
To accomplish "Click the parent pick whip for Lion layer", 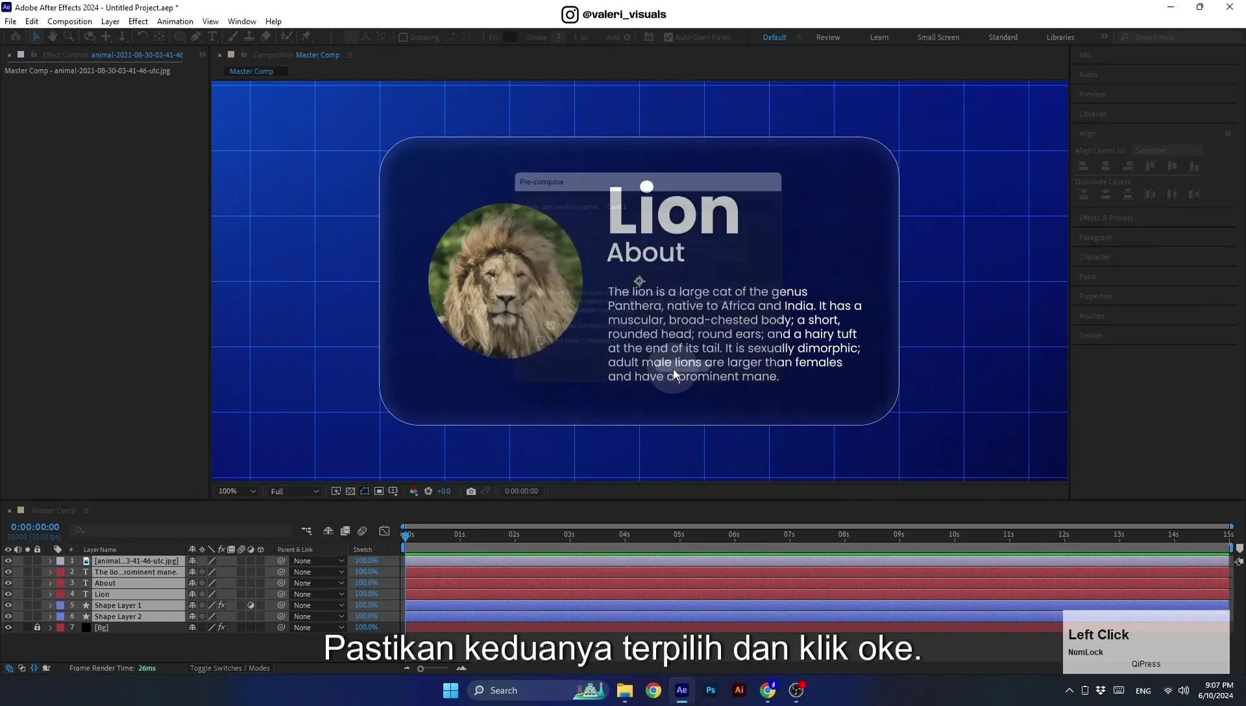I will tap(281, 594).
